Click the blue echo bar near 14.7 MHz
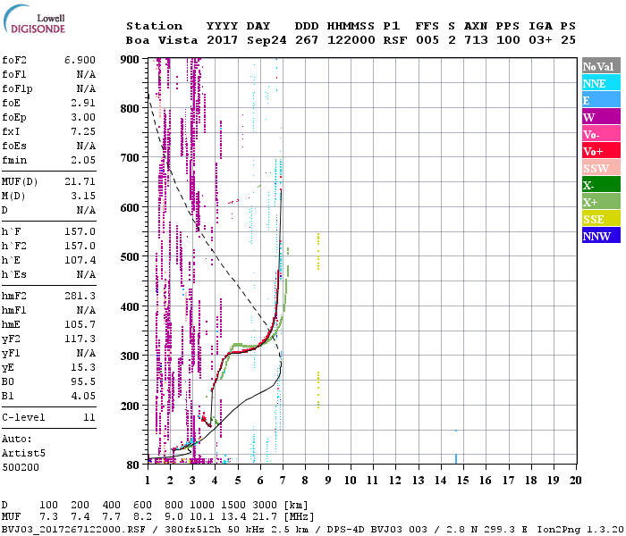The height and width of the screenshot is (536, 626). click(x=456, y=458)
